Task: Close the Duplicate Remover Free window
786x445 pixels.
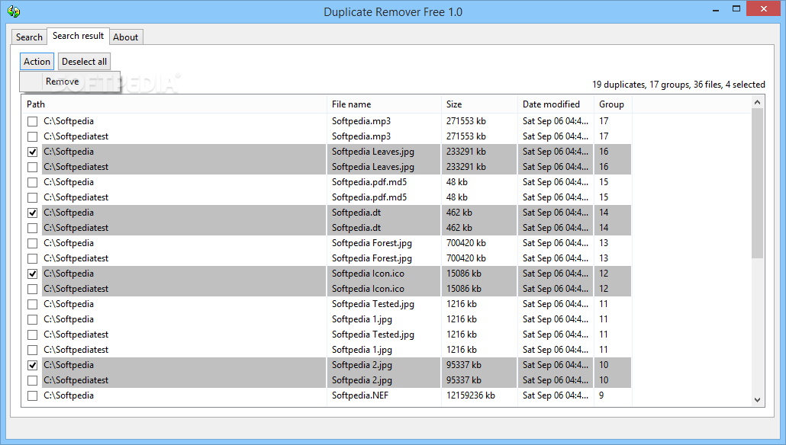Action: pos(763,9)
